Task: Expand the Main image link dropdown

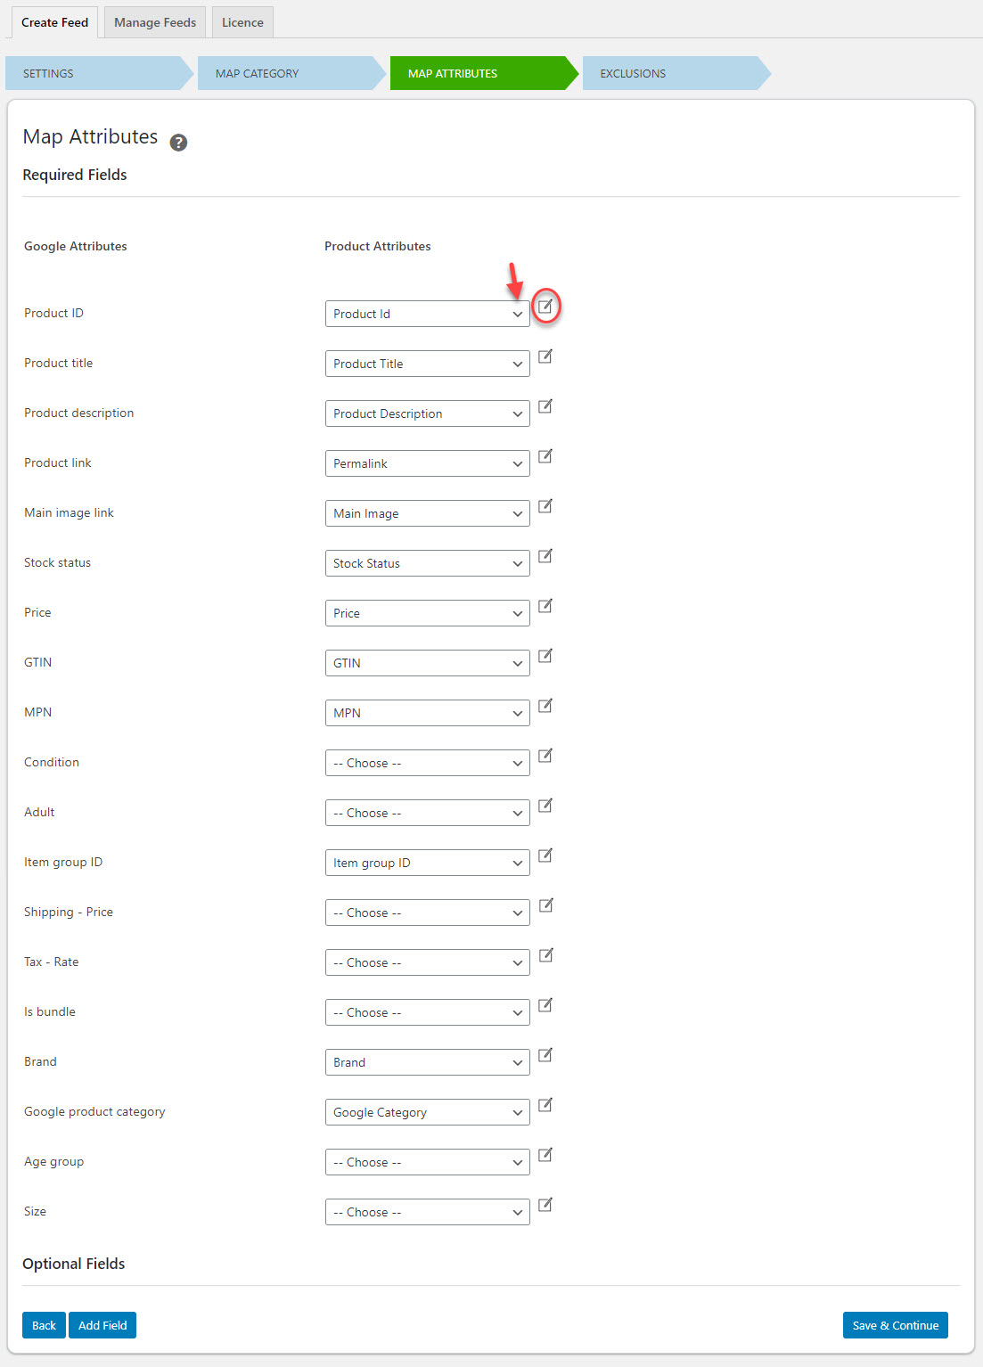Action: (x=427, y=513)
